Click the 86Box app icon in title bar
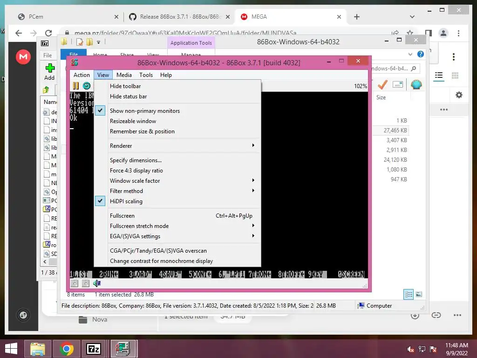 [x=75, y=63]
